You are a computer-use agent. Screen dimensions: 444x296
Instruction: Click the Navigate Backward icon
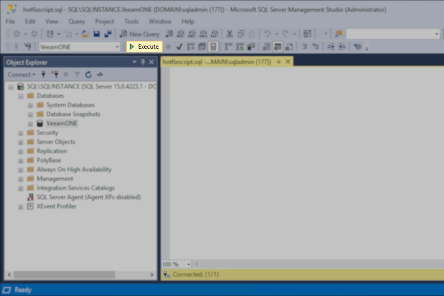click(17, 34)
